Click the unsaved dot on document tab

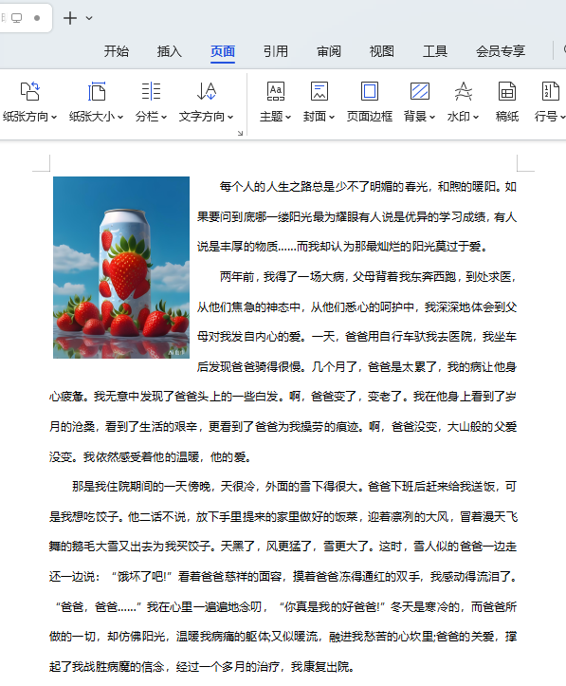click(37, 18)
